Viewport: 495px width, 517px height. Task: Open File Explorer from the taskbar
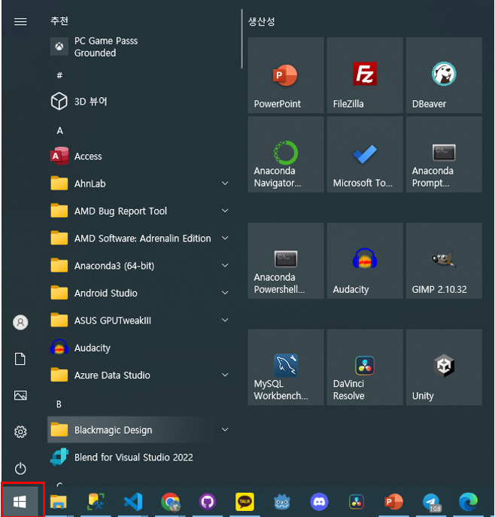(x=59, y=502)
